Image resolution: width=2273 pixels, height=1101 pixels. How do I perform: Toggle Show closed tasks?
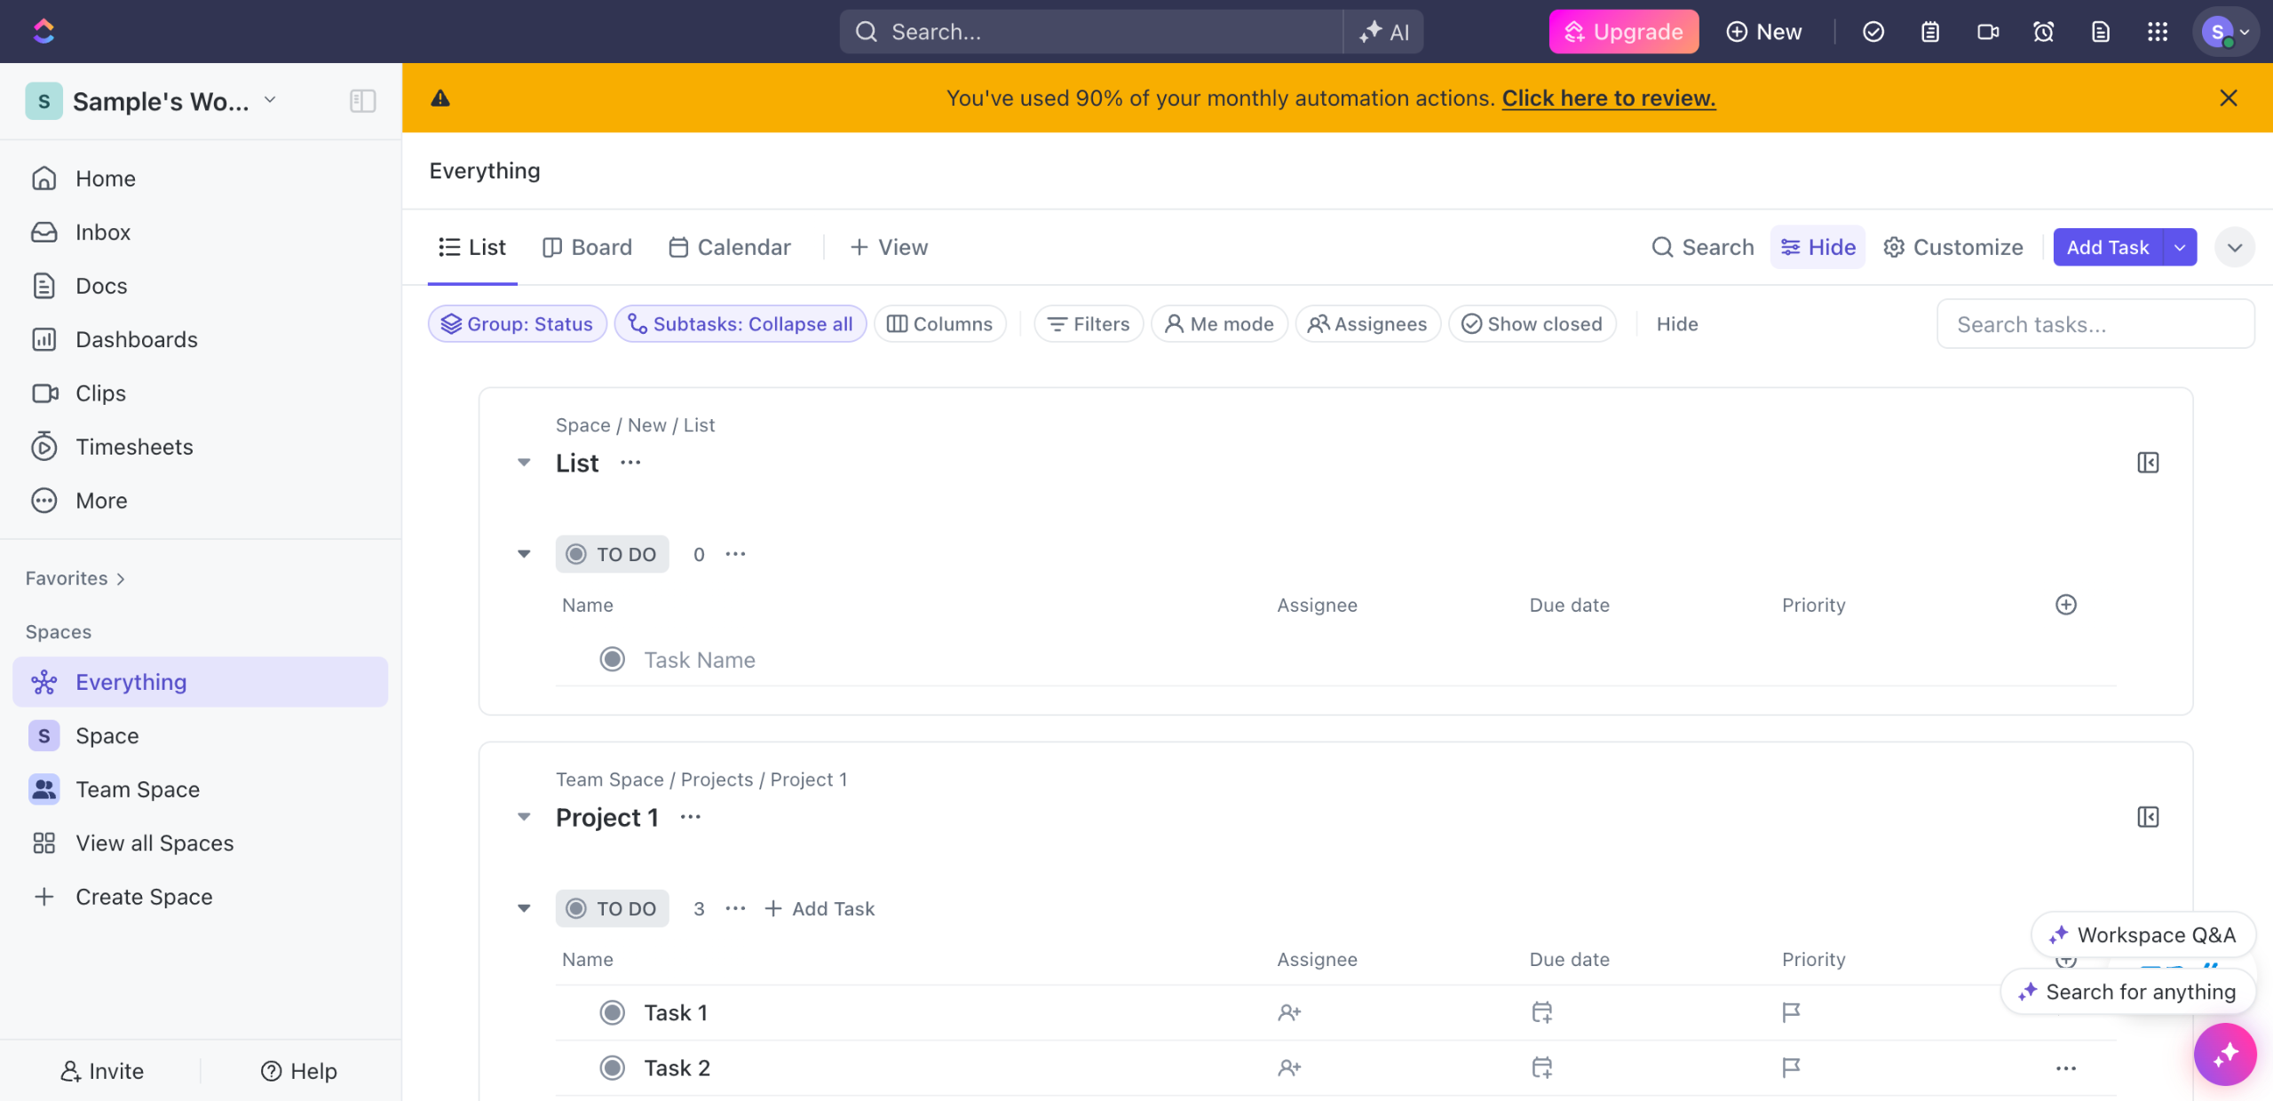coord(1532,324)
